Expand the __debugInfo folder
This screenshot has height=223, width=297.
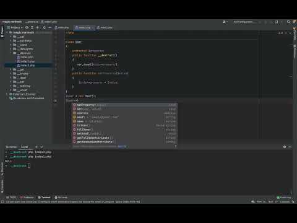click(x=11, y=49)
